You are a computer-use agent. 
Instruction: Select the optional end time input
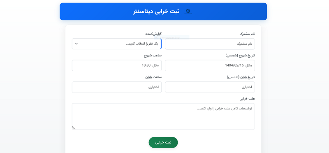(117, 87)
